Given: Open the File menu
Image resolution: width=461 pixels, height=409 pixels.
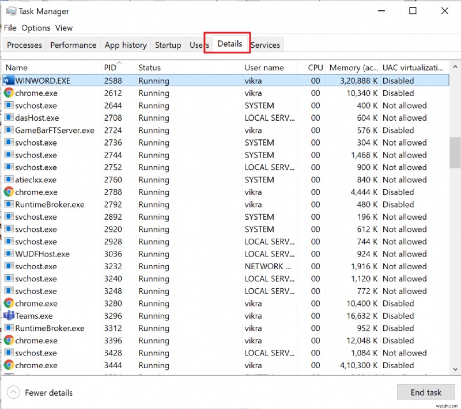Looking at the screenshot, I should (10, 28).
